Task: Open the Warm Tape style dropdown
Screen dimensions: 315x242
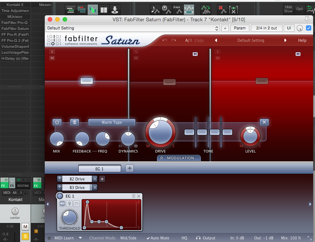Action: 111,122
